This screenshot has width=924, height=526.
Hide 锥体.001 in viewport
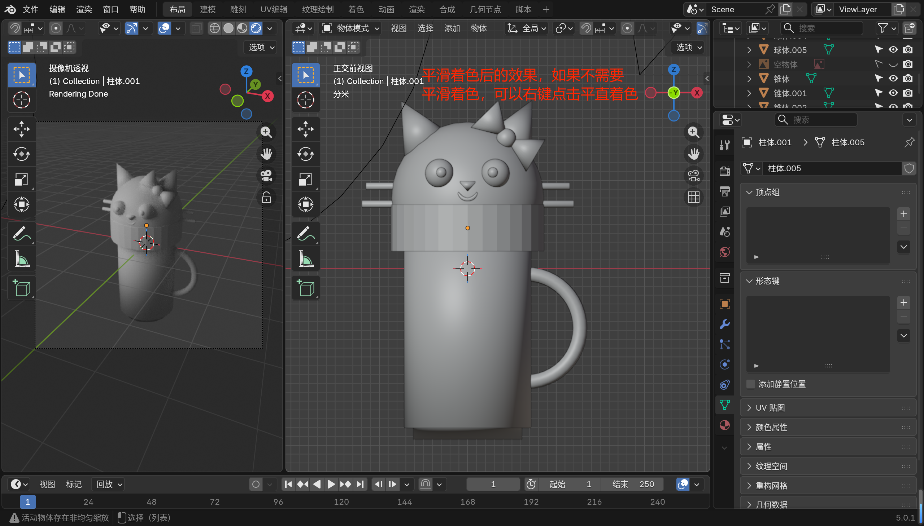click(893, 93)
